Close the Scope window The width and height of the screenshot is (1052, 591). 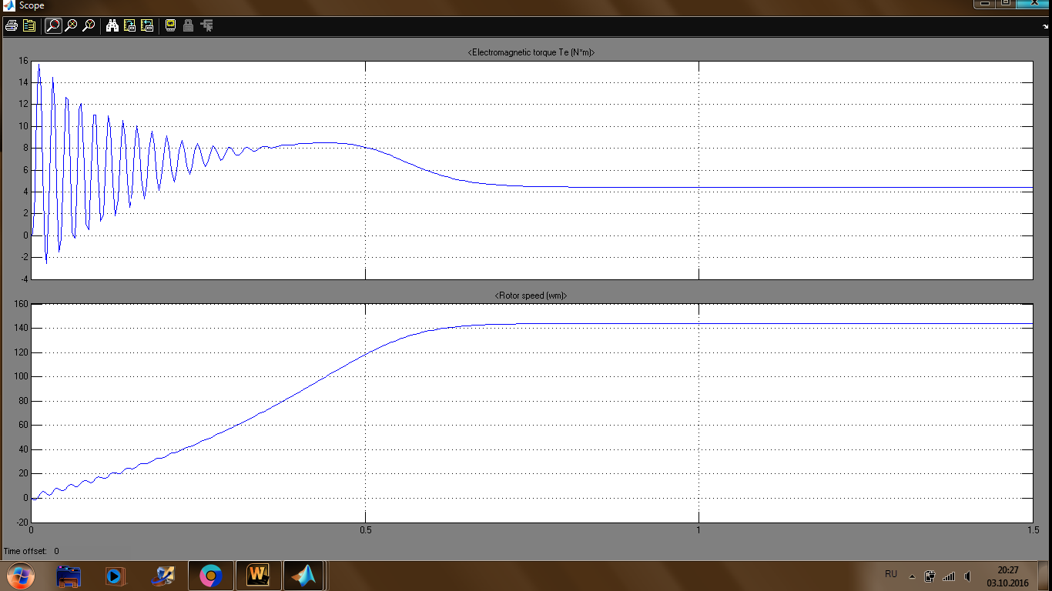coord(1034,4)
